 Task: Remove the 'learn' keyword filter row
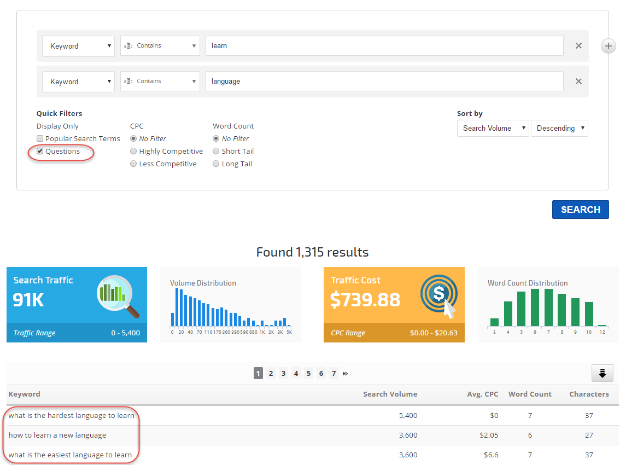(x=578, y=46)
